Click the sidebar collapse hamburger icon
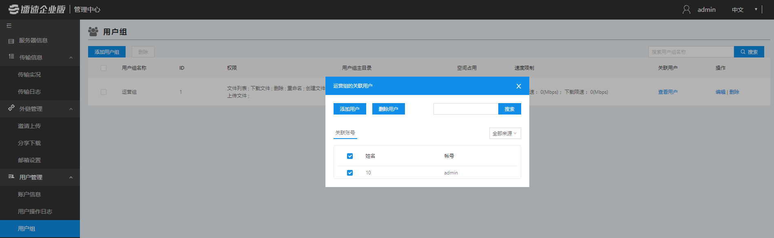 (x=9, y=26)
